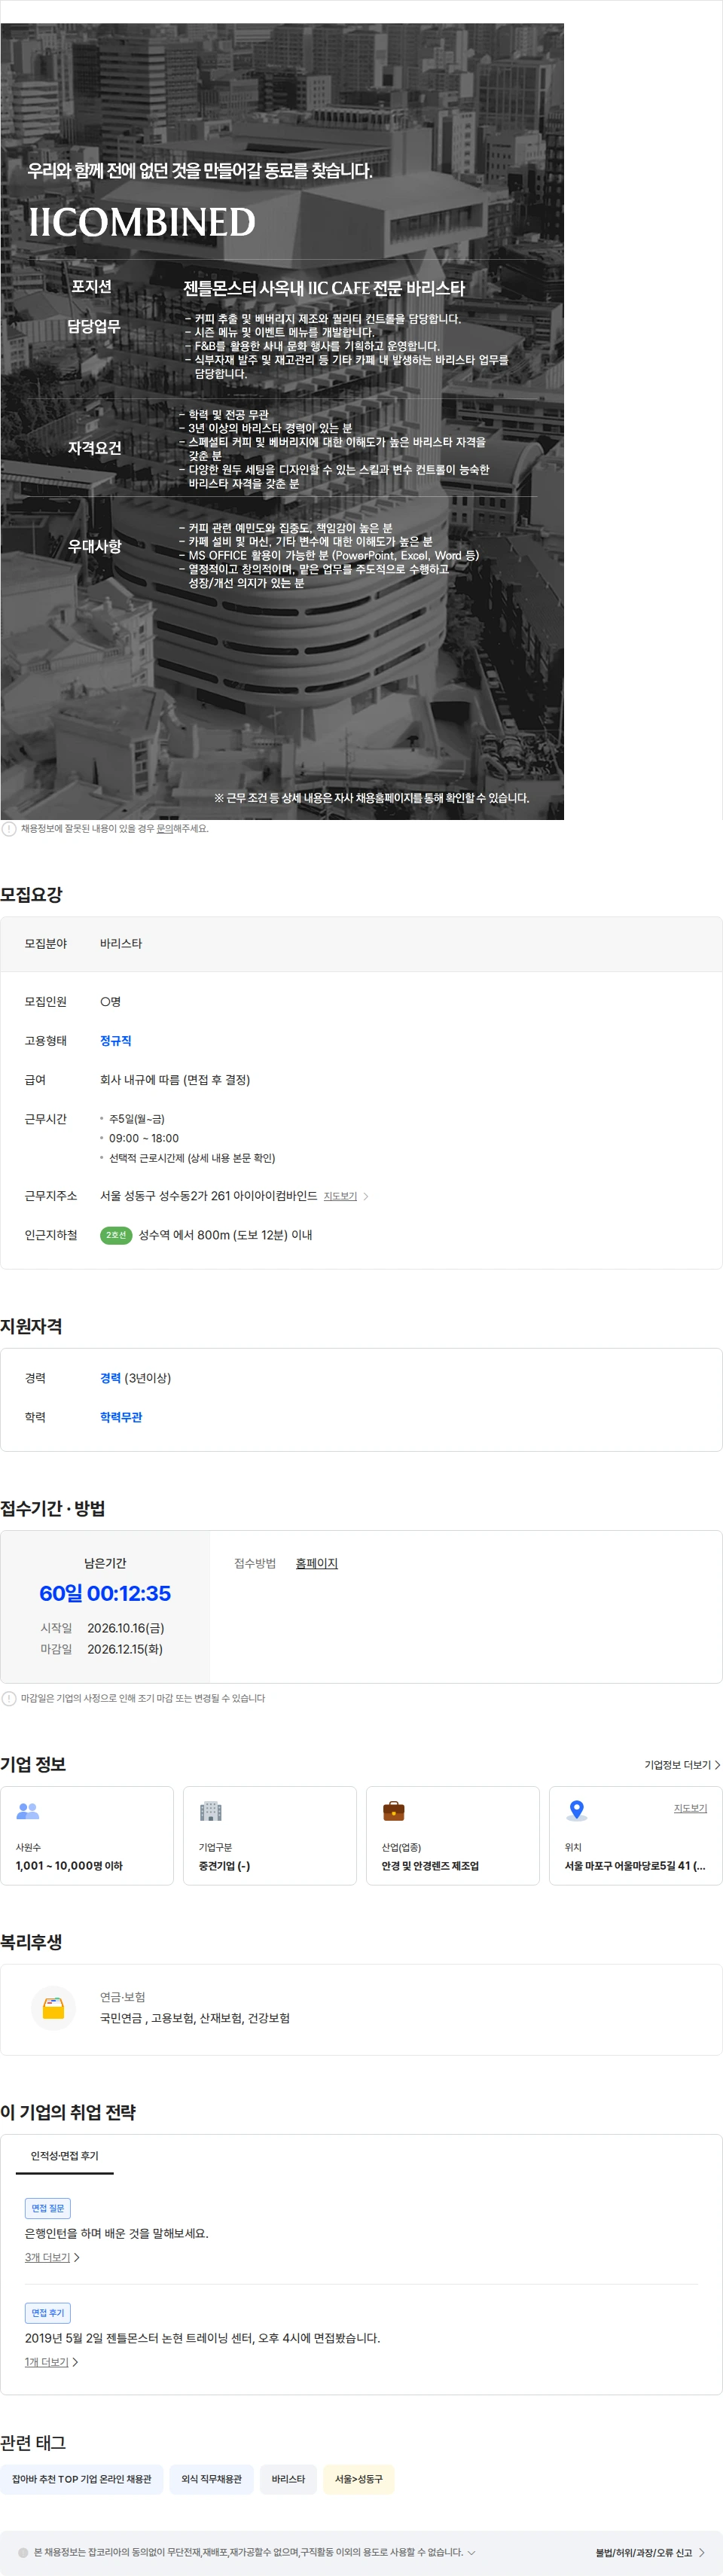This screenshot has height=2576, width=723.
Task: Select the 정규직 employment type link
Action: point(115,1040)
